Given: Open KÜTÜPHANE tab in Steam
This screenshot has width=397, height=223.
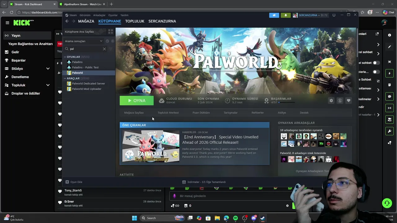Looking at the screenshot, I should [x=109, y=21].
